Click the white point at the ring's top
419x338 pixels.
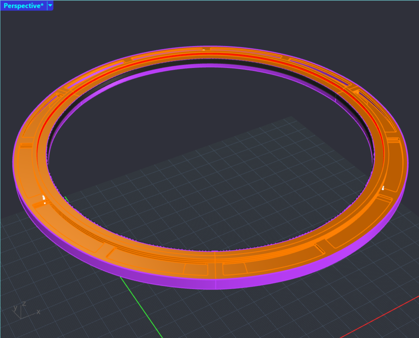click(x=204, y=50)
